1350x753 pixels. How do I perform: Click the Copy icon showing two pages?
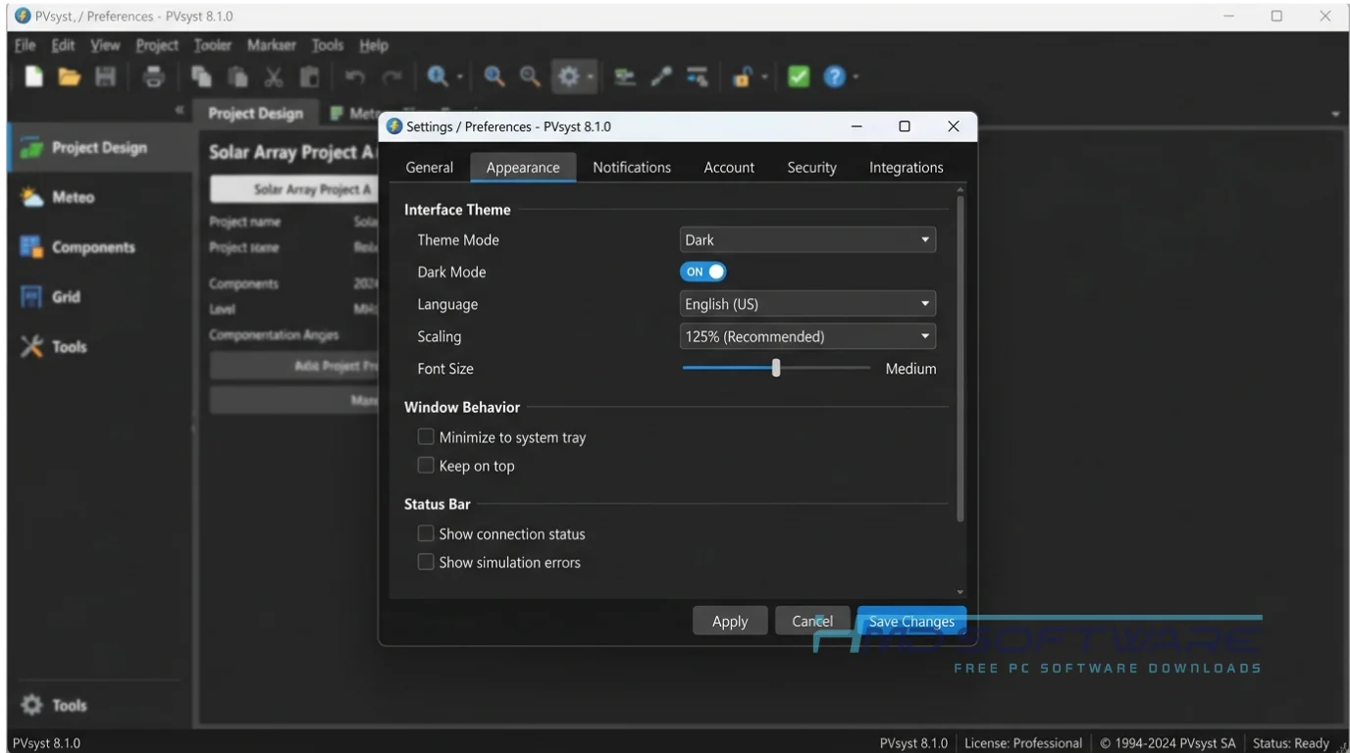tap(202, 76)
